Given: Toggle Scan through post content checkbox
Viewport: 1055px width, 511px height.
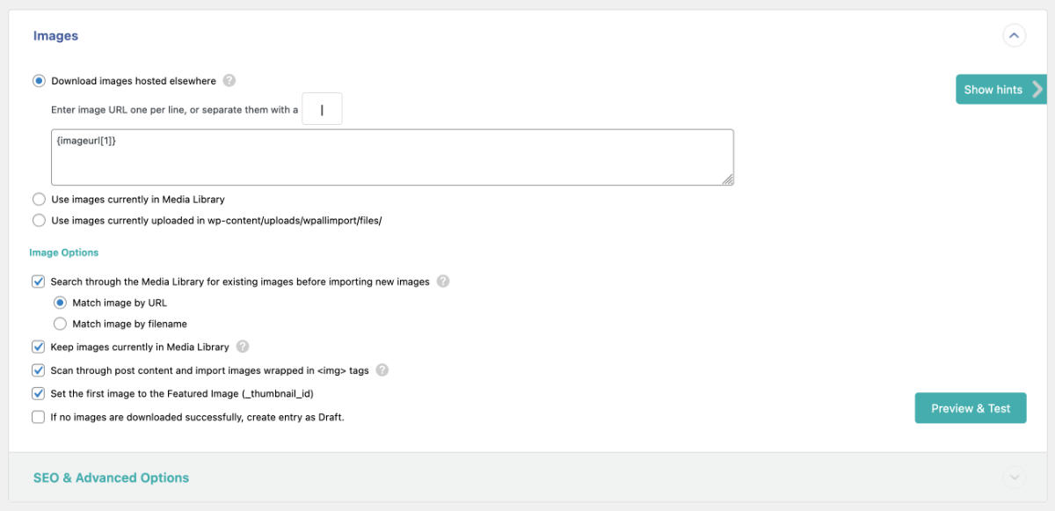Looking at the screenshot, I should point(38,370).
